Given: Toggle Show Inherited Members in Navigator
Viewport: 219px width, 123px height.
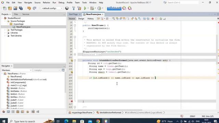Looking at the screenshot, I should [x=4, y=112].
